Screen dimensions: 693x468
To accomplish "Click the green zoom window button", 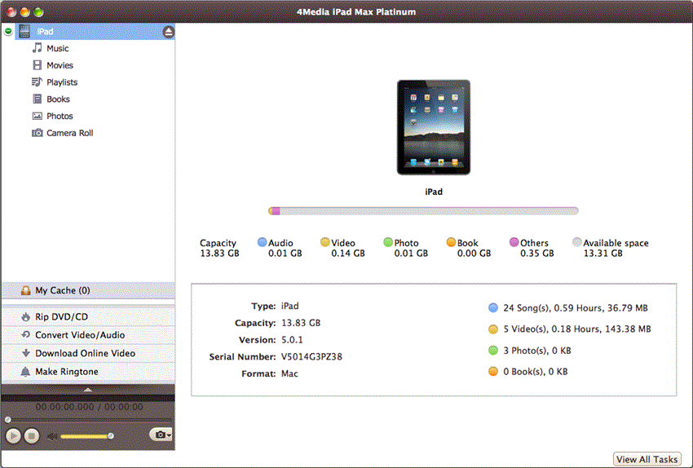I will [x=39, y=12].
